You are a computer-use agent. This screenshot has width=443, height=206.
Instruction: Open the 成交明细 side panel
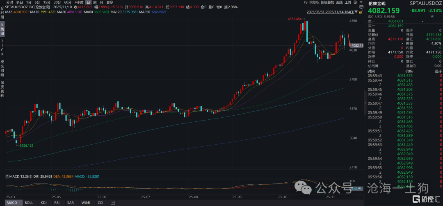[2, 68]
